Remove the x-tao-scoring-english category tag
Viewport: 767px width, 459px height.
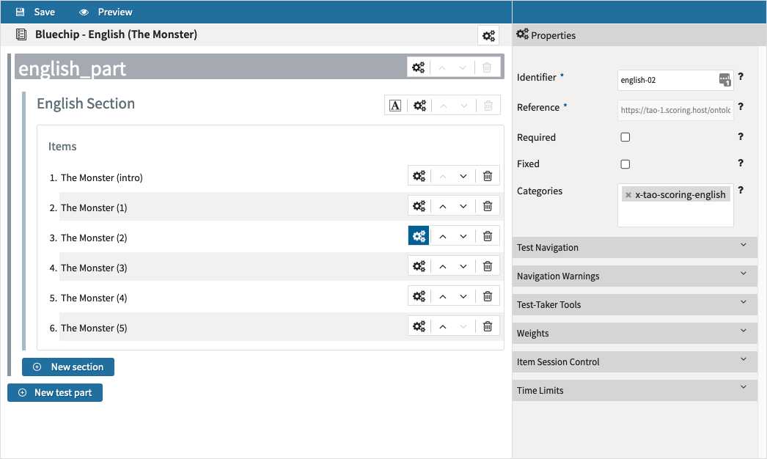pyautogui.click(x=628, y=195)
